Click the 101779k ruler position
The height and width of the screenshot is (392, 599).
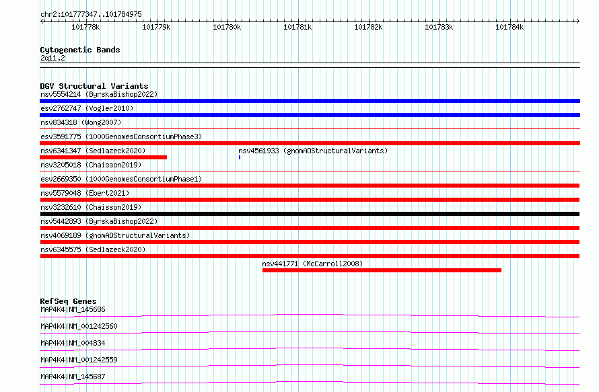pos(156,27)
